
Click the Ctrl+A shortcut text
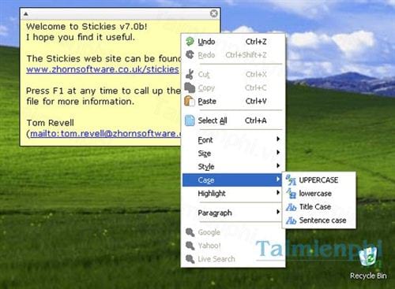tap(255, 120)
